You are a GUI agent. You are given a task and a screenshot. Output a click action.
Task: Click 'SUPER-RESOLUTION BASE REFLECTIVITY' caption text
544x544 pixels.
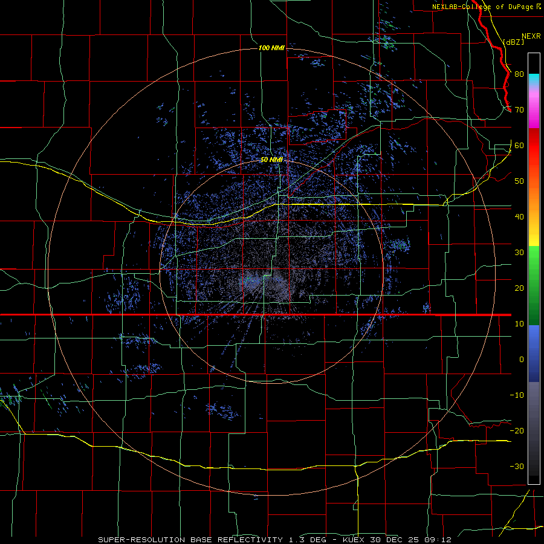190,540
